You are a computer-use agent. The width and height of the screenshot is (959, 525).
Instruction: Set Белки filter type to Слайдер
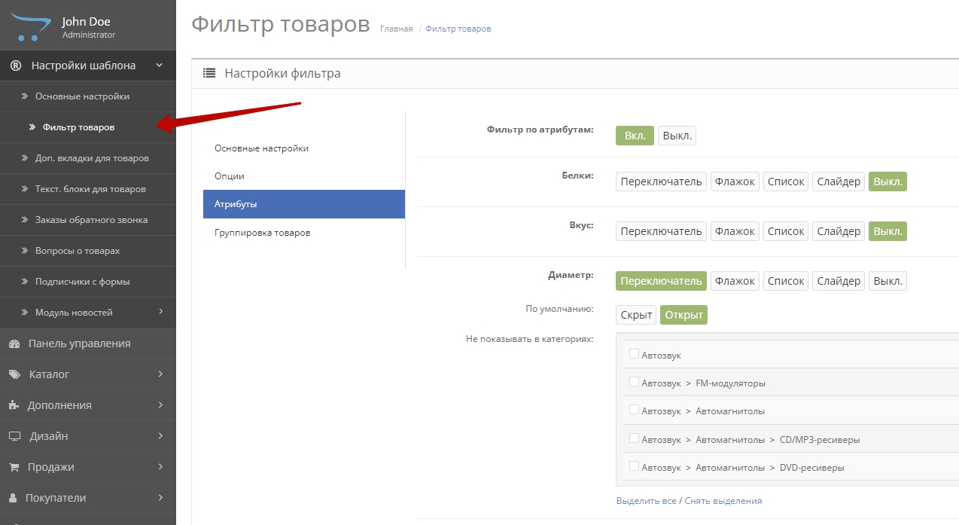[x=838, y=182]
